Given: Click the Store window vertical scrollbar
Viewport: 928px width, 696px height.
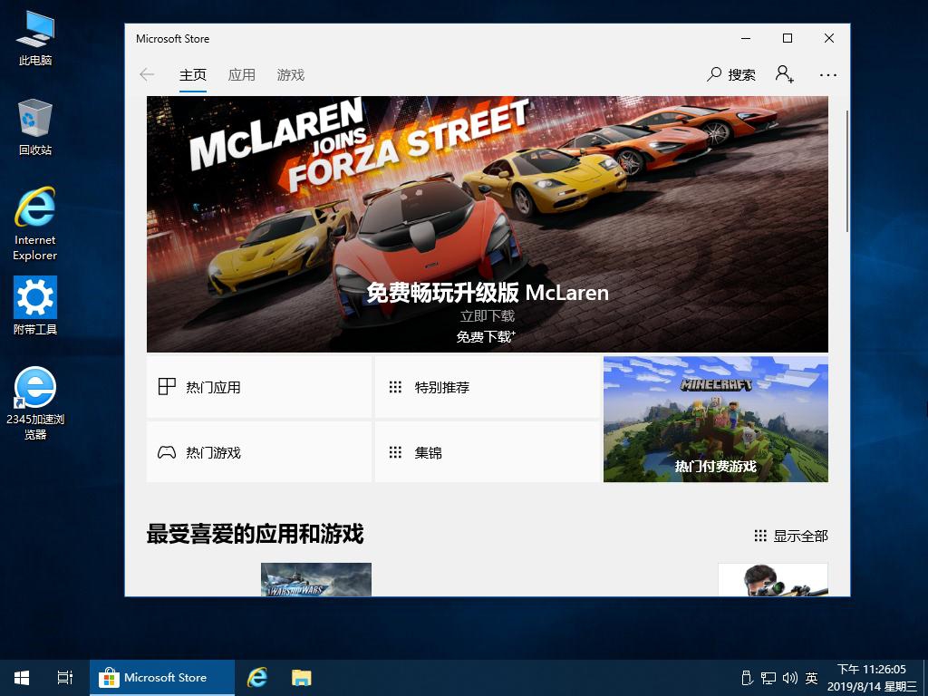Looking at the screenshot, I should [847, 171].
